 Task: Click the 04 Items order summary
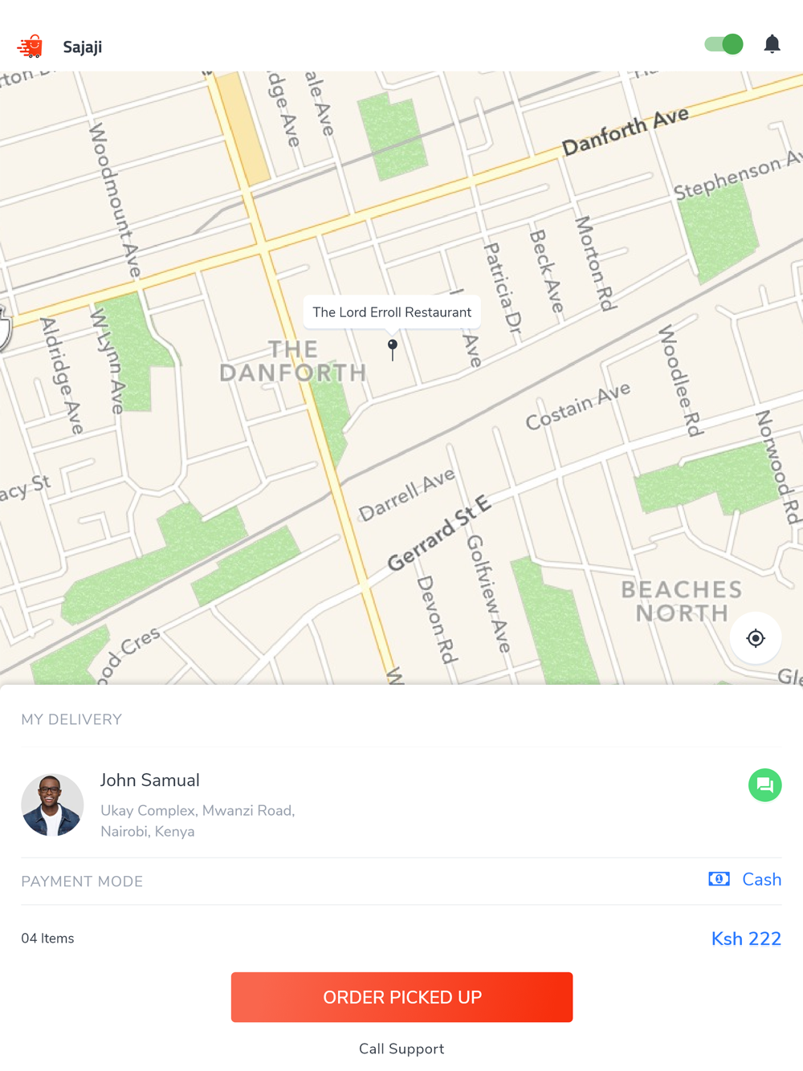coord(47,939)
